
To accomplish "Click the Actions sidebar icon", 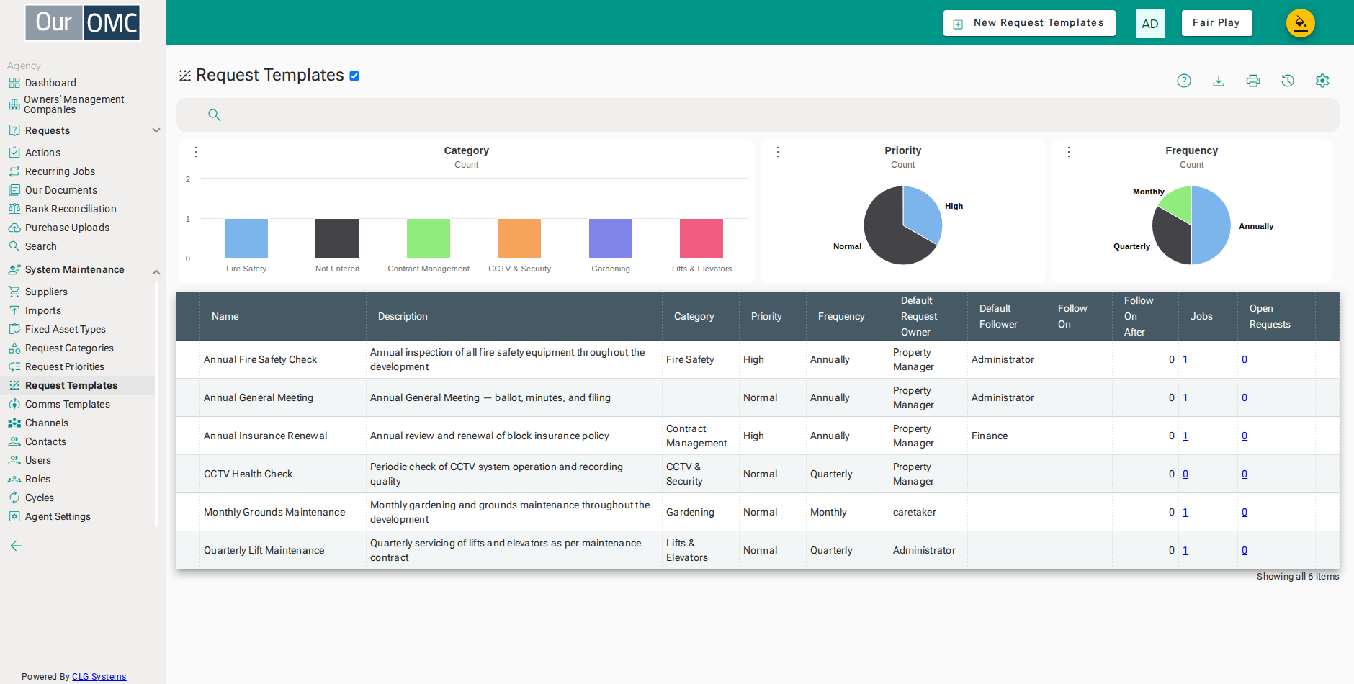I will click(x=14, y=153).
